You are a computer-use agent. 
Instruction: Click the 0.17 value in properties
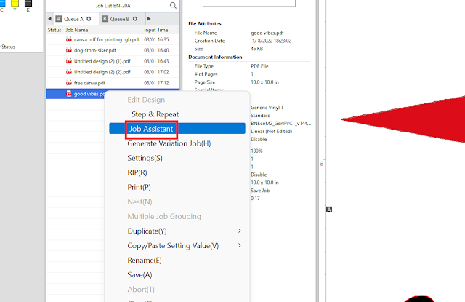tap(255, 199)
